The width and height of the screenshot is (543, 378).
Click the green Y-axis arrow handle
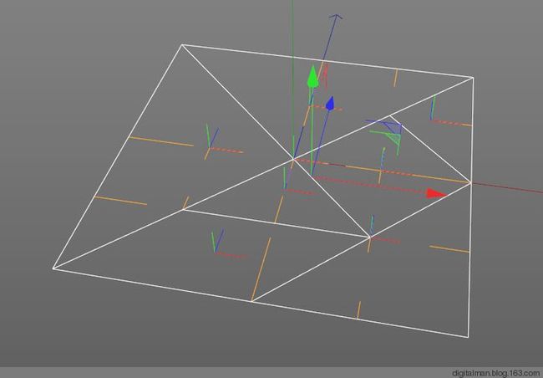[312, 76]
